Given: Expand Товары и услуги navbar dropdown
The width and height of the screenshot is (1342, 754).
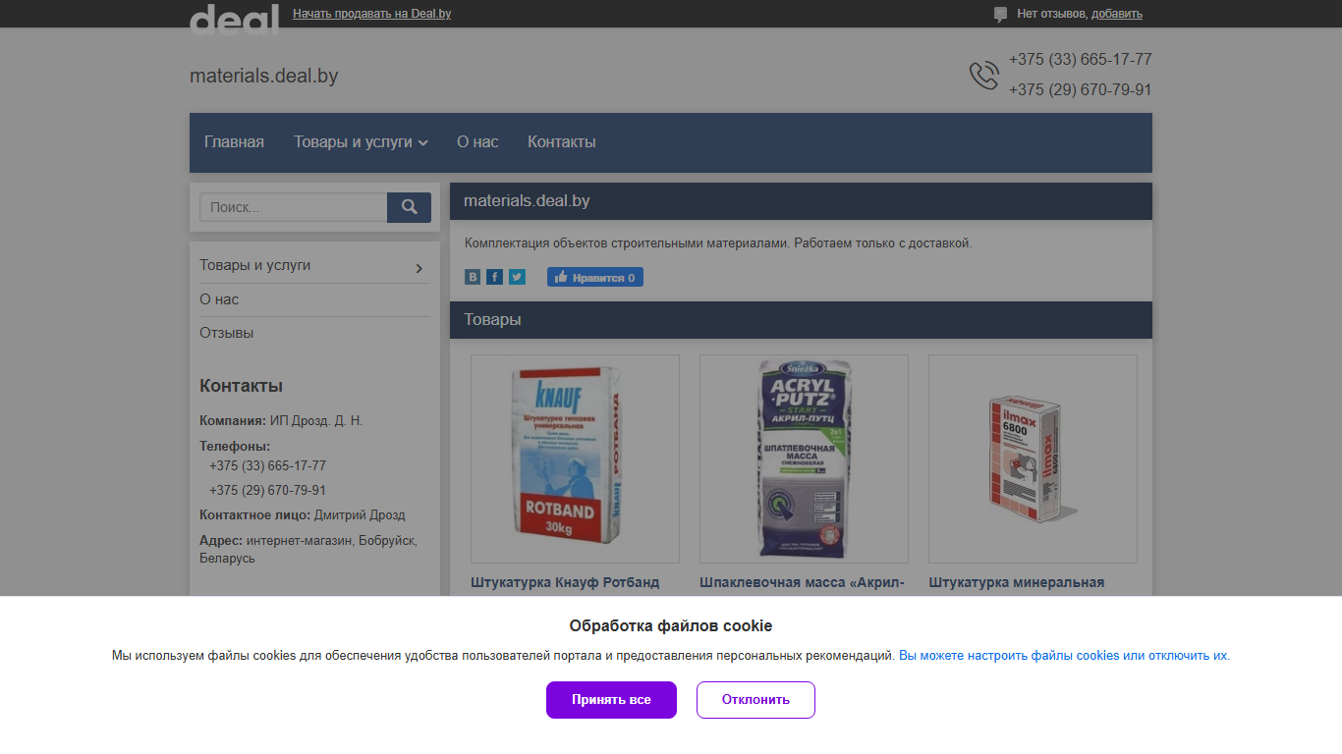Looking at the screenshot, I should pos(361,142).
